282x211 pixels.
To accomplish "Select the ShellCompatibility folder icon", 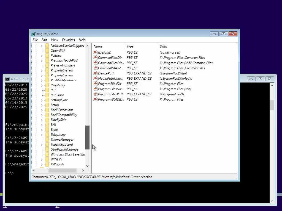I will tap(47, 115).
